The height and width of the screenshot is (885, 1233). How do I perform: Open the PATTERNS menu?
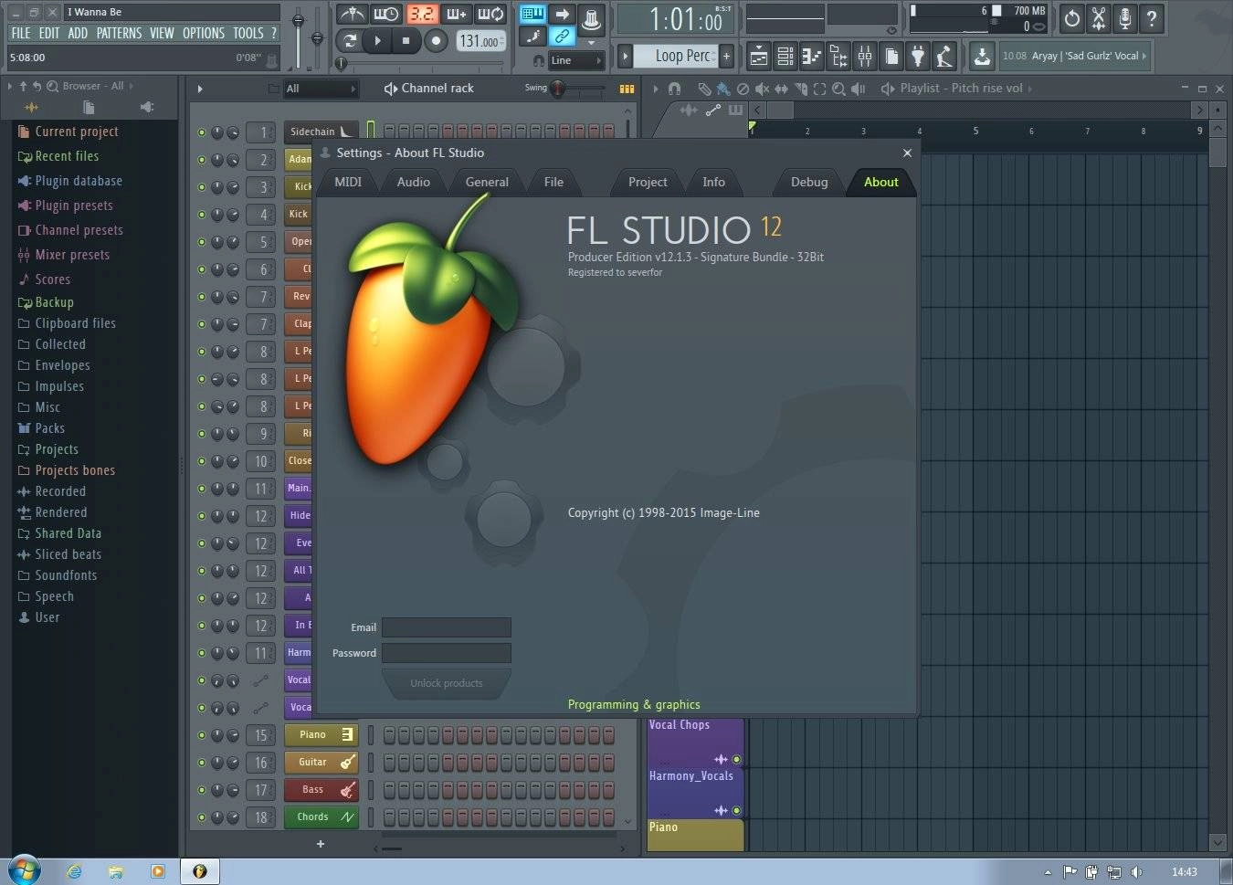tap(119, 33)
